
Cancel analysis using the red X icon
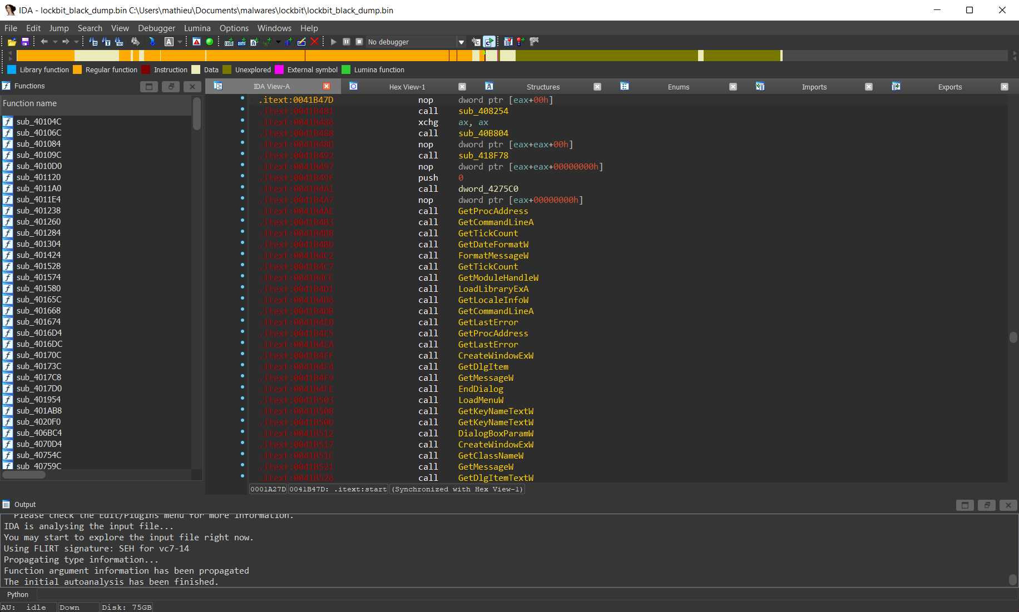[314, 42]
